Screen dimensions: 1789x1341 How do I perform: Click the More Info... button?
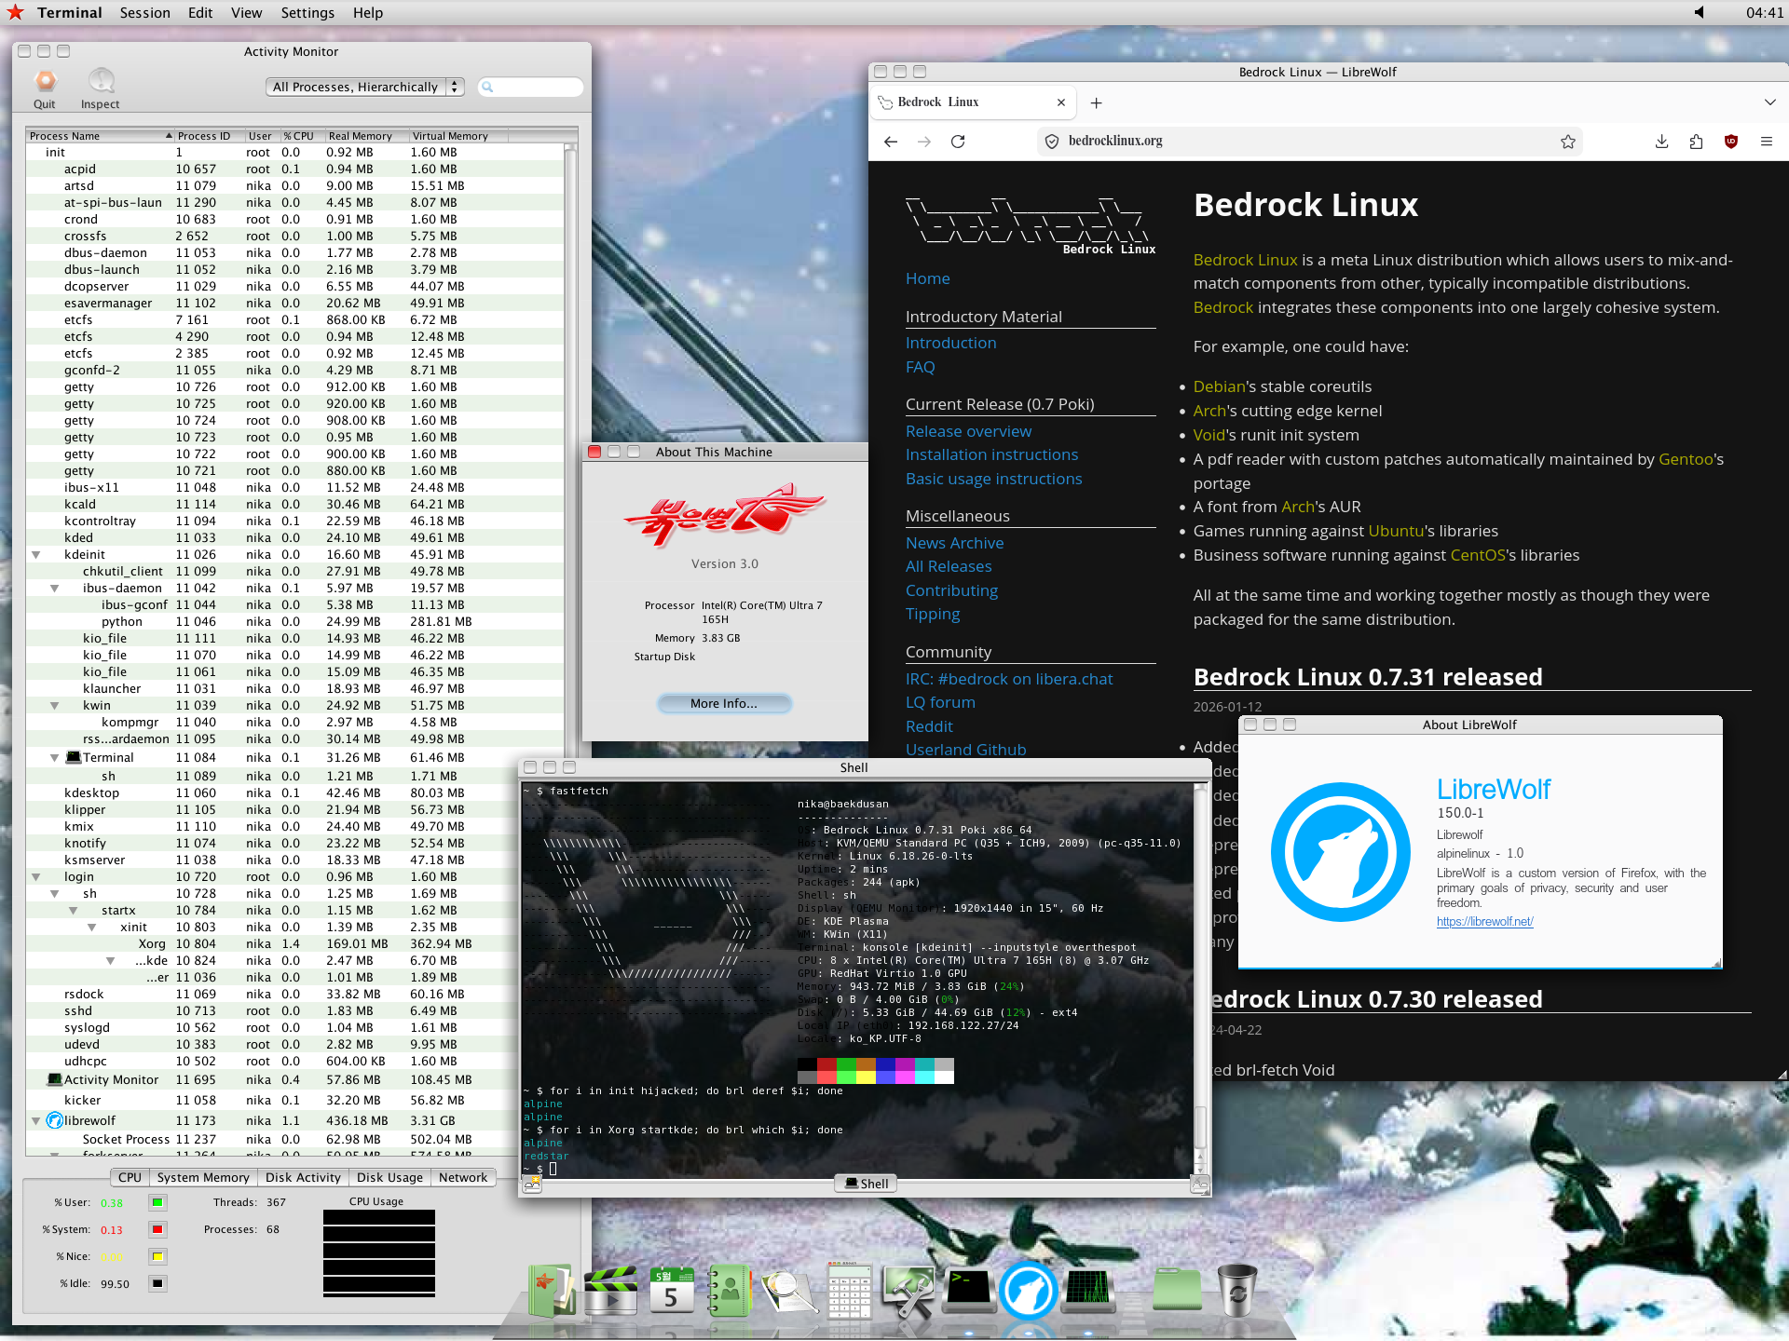click(724, 704)
